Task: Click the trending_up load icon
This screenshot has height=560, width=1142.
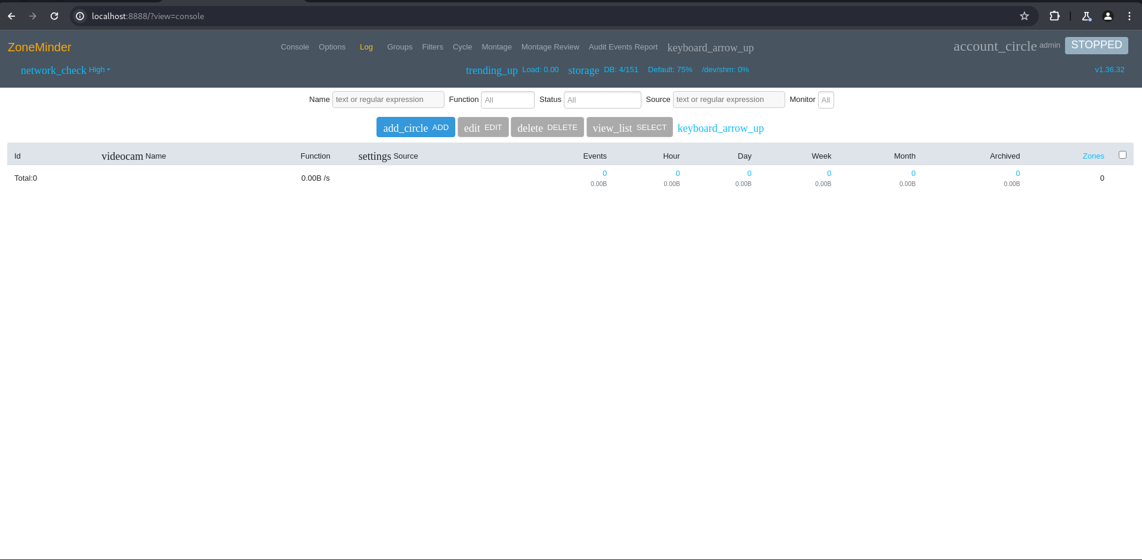Action: [x=491, y=70]
